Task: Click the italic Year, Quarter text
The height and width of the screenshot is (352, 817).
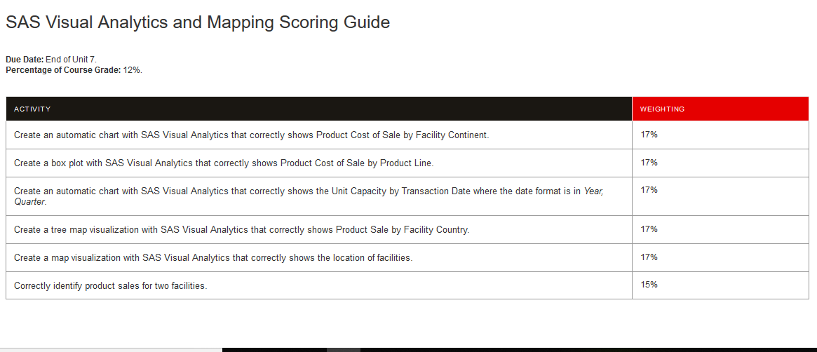Action: click(309, 196)
